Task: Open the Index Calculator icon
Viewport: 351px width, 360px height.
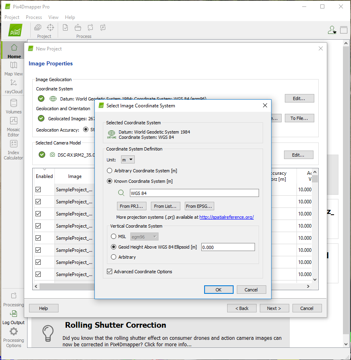Action: (14, 144)
